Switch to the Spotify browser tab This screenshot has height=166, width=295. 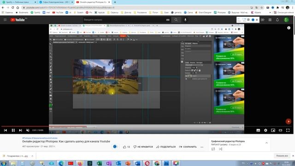[x=18, y=2]
